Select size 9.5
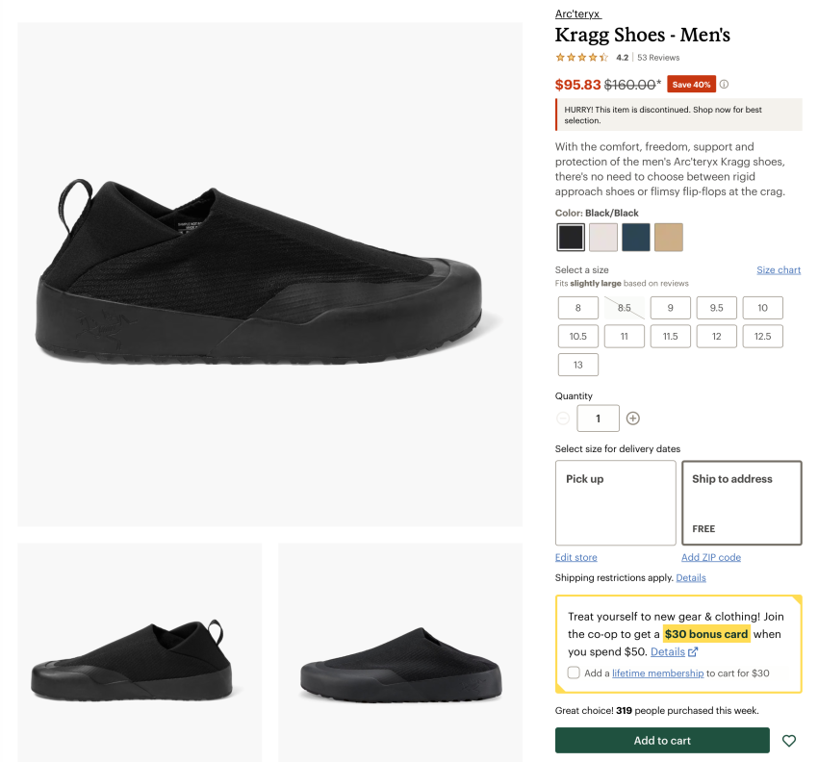Image resolution: width=818 pixels, height=762 pixels. [x=717, y=308]
